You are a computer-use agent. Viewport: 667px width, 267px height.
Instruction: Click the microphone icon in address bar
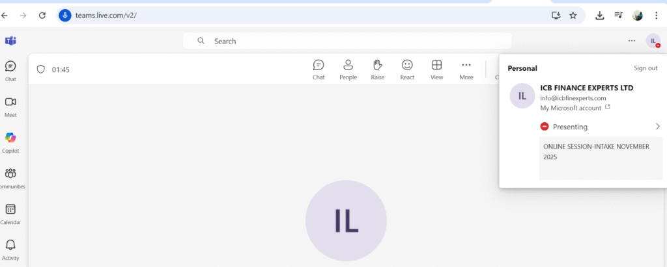pyautogui.click(x=65, y=16)
